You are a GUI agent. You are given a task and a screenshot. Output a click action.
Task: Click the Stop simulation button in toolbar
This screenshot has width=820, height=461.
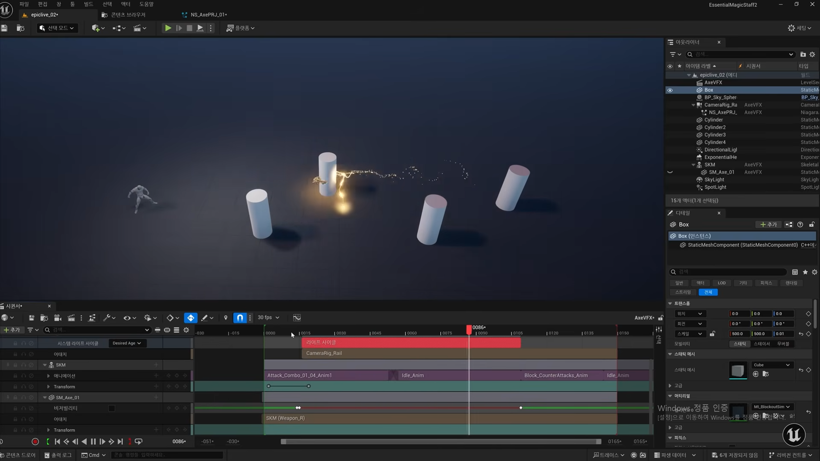tap(189, 28)
